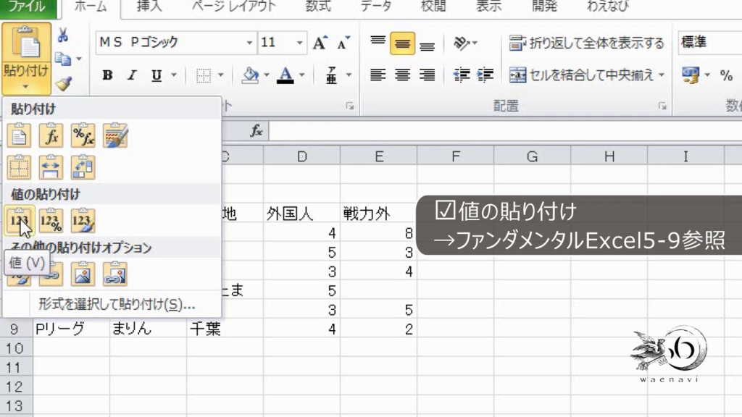Switch to the ページ レイアウト tab
This screenshot has height=417, width=742.
click(x=234, y=6)
